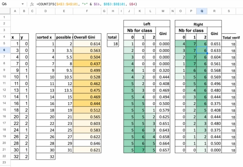Click into the COUNTIFS formula bar
243x167 pixels.
[122, 4]
